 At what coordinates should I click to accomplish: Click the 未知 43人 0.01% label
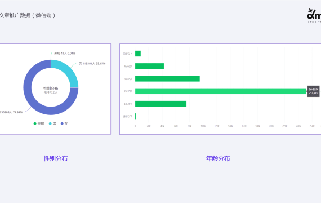tap(65, 54)
